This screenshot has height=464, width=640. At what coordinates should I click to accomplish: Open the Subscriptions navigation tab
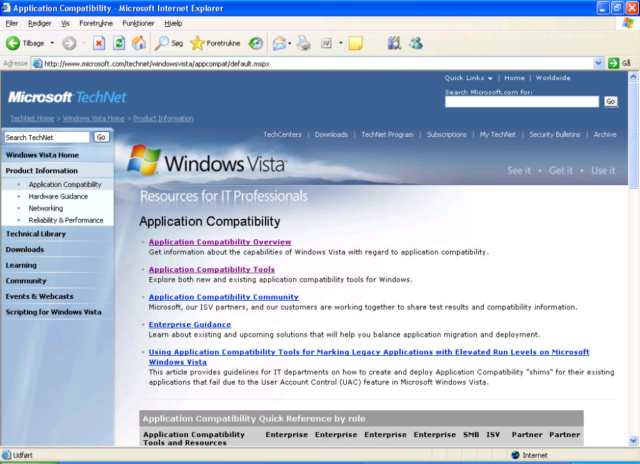[447, 134]
